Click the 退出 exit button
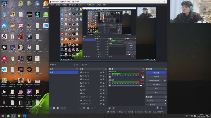 (x=156, y=93)
